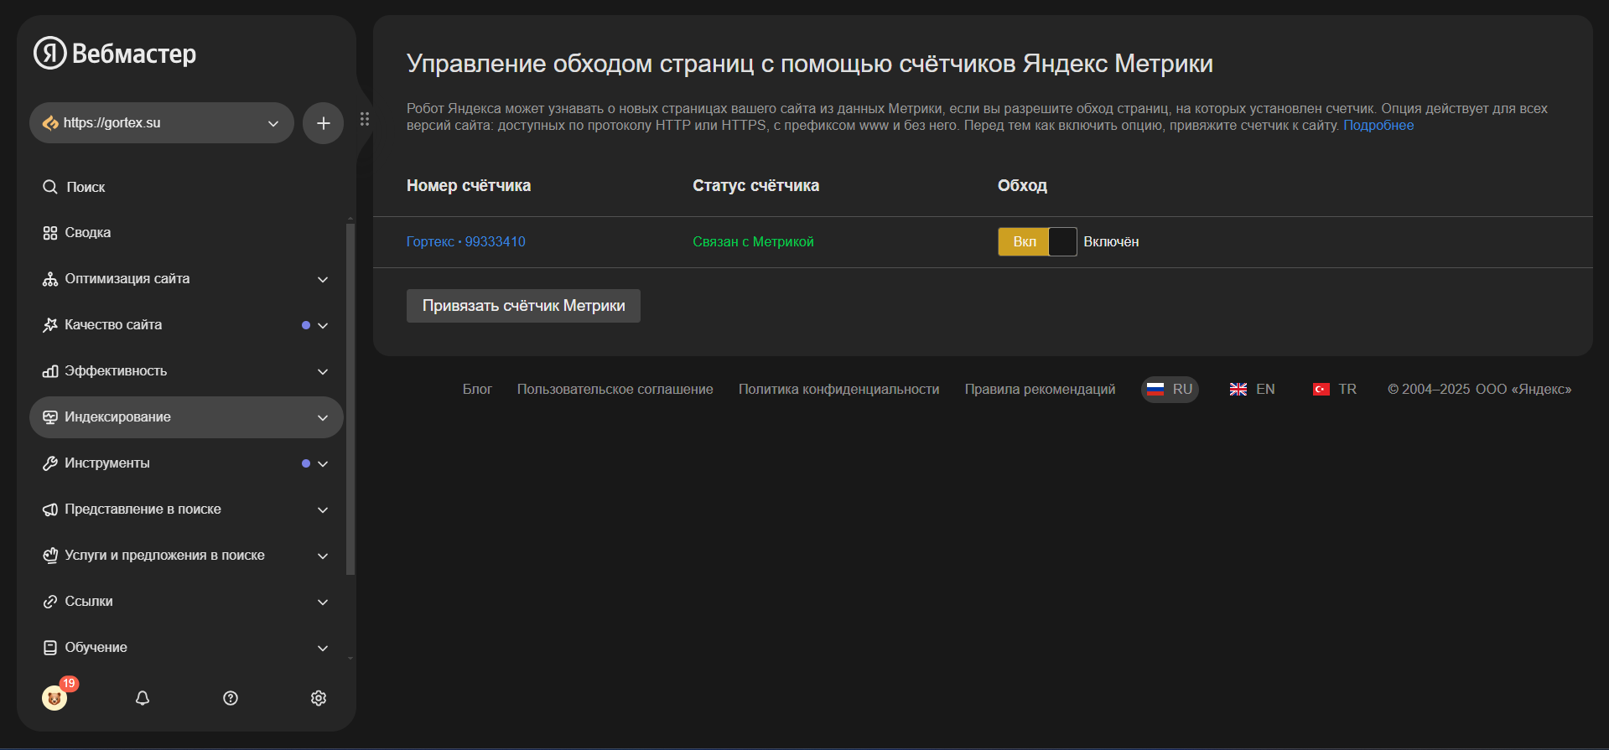Add a new site with plus button
1609x750 pixels.
pyautogui.click(x=324, y=123)
